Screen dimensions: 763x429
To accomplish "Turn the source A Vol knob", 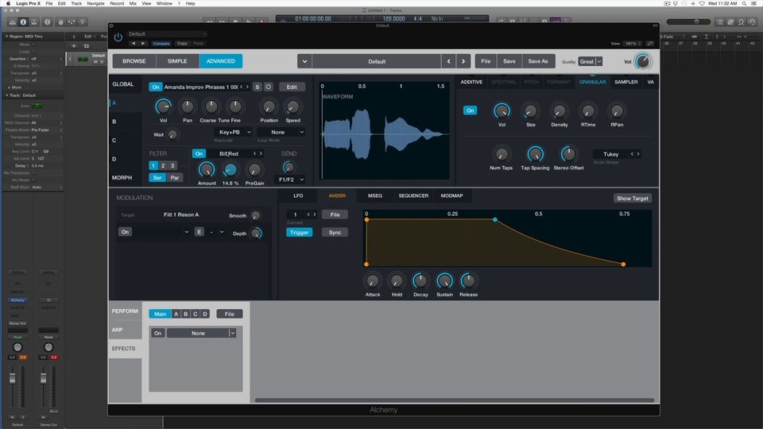I will pos(163,106).
